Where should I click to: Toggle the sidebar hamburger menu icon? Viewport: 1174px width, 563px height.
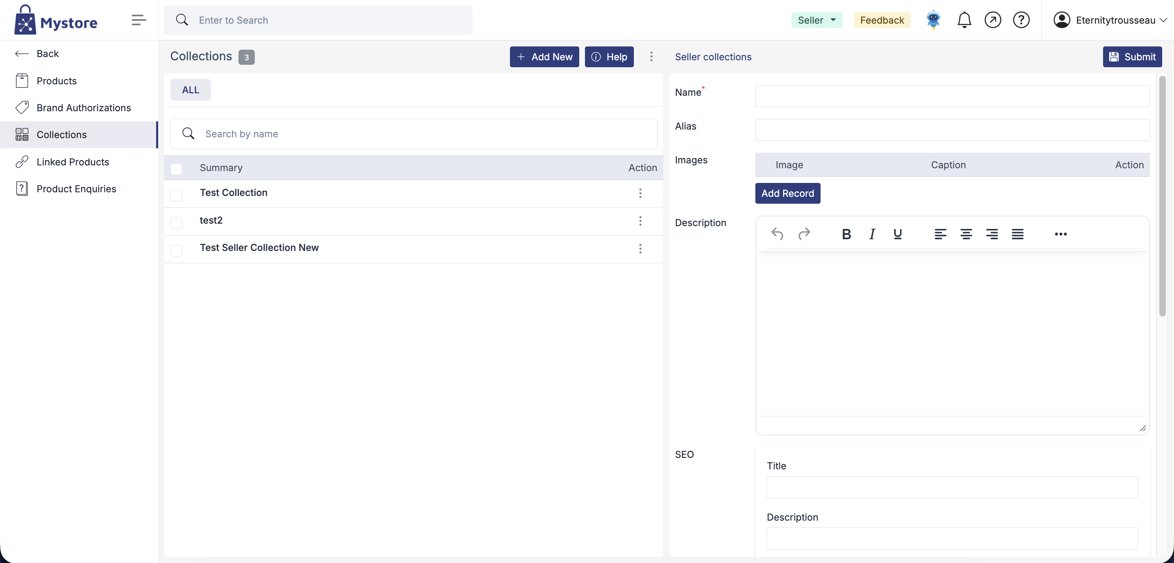click(139, 20)
